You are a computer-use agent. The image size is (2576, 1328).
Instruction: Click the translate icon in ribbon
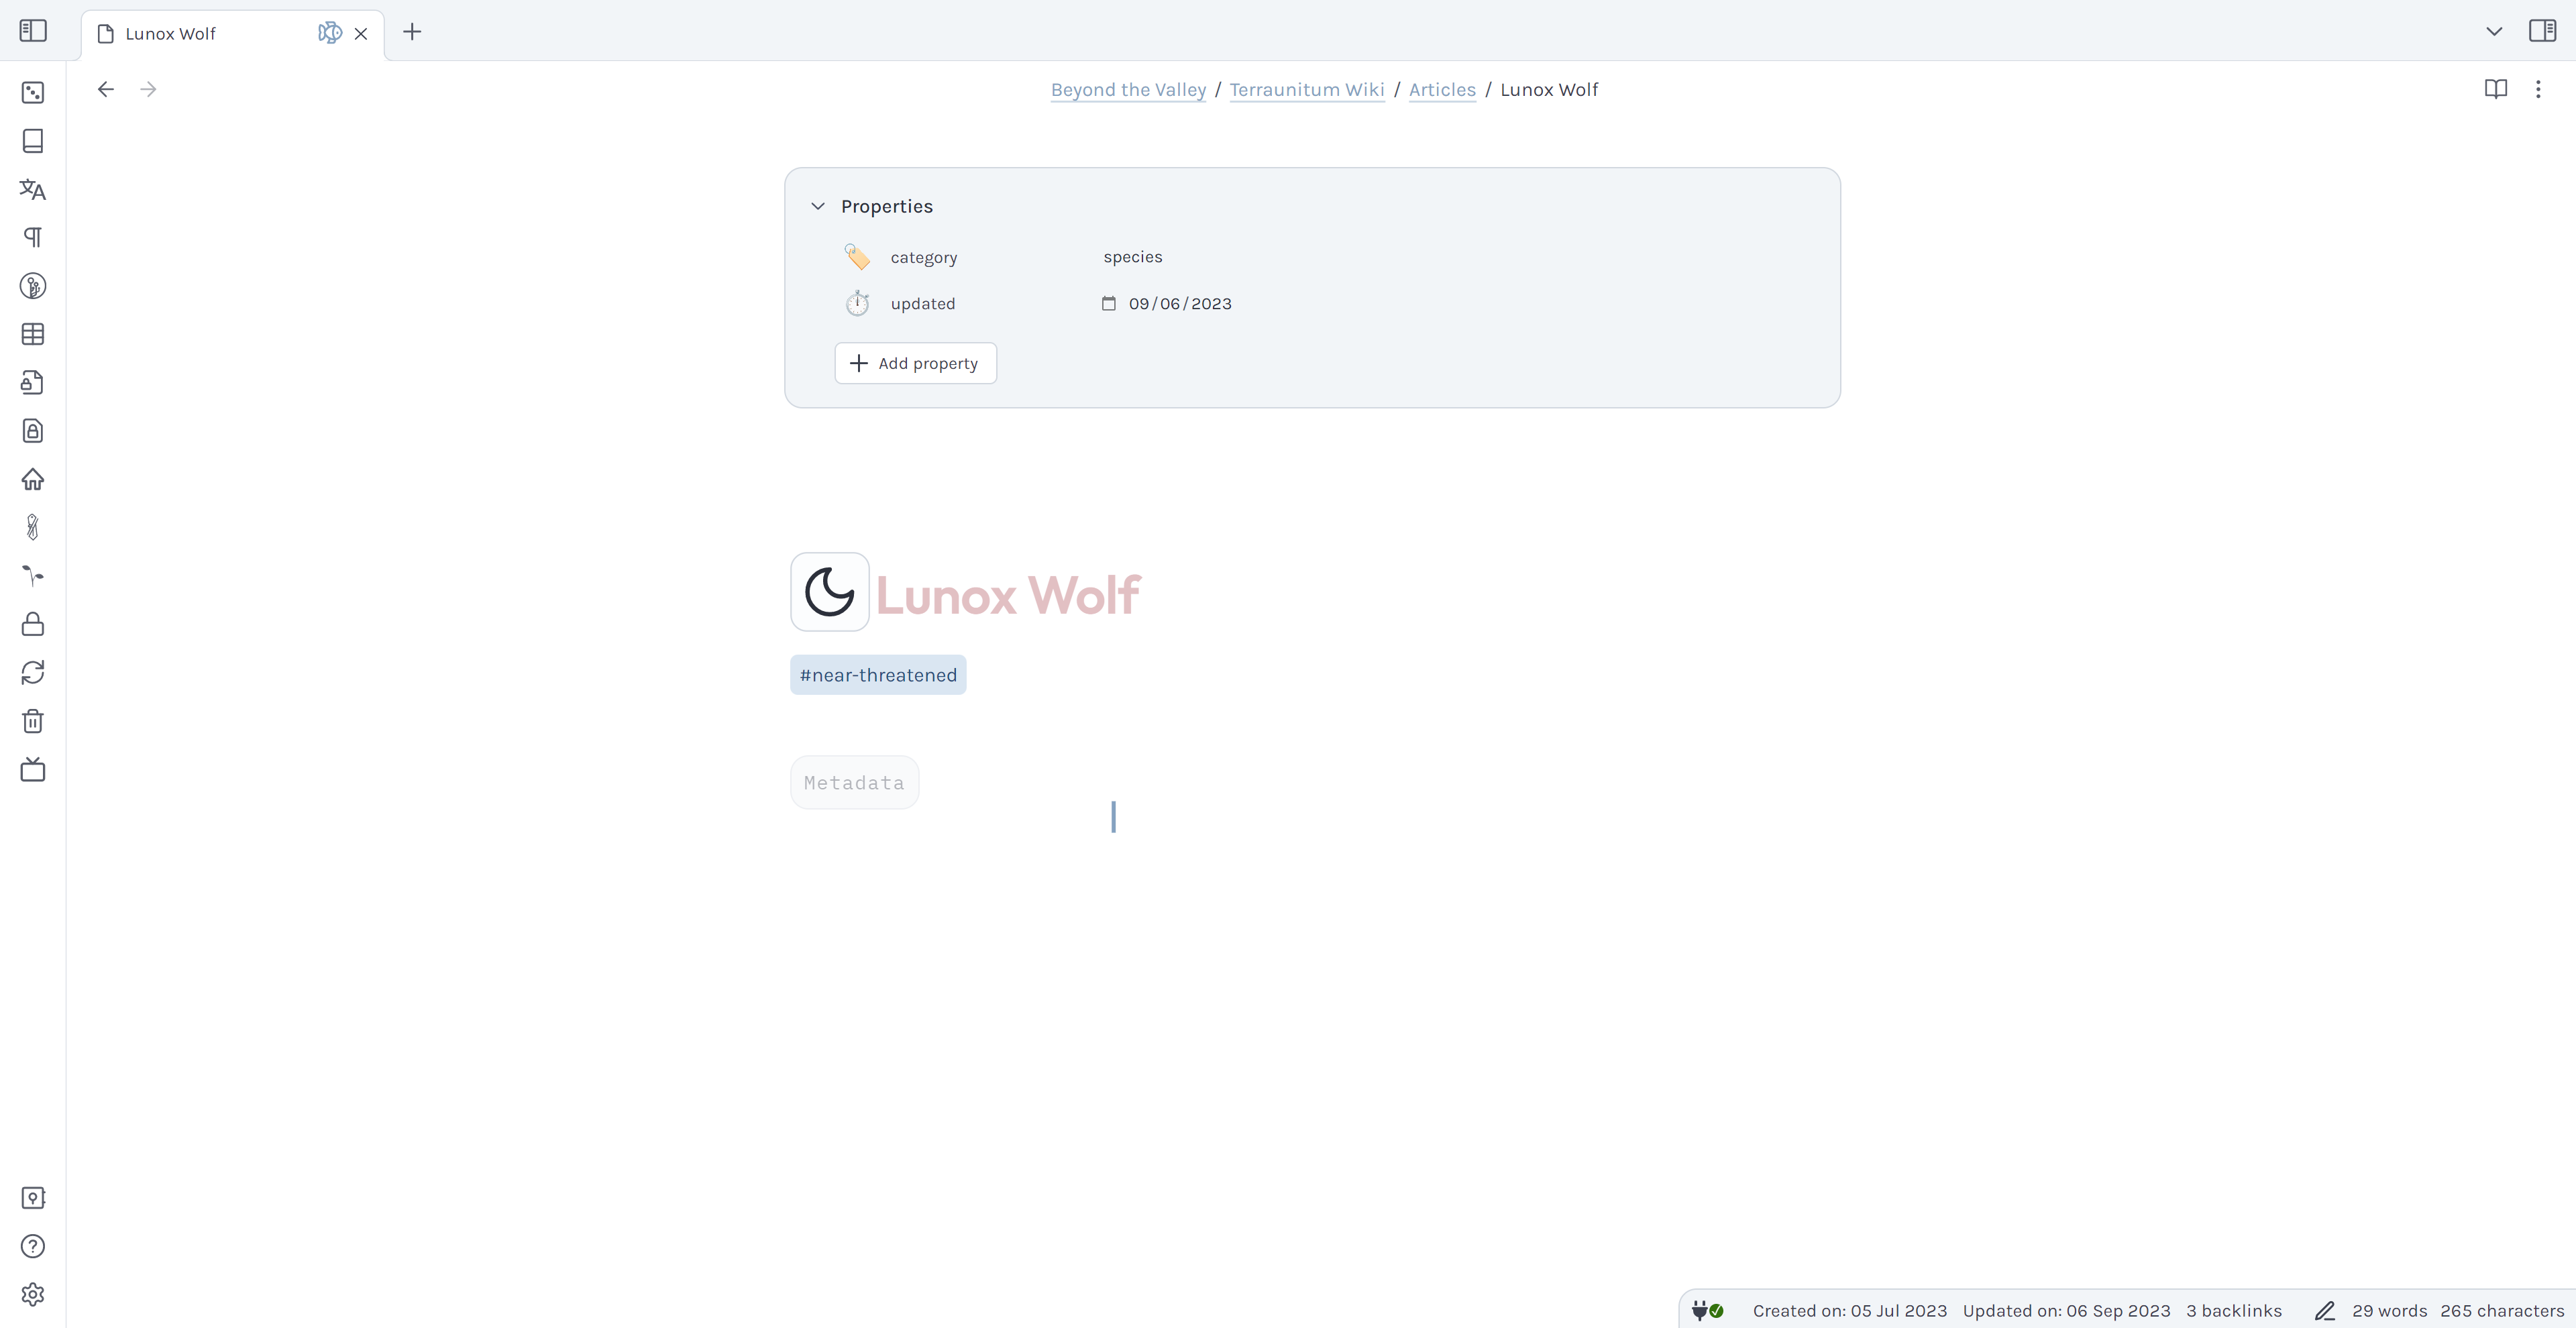click(x=33, y=189)
